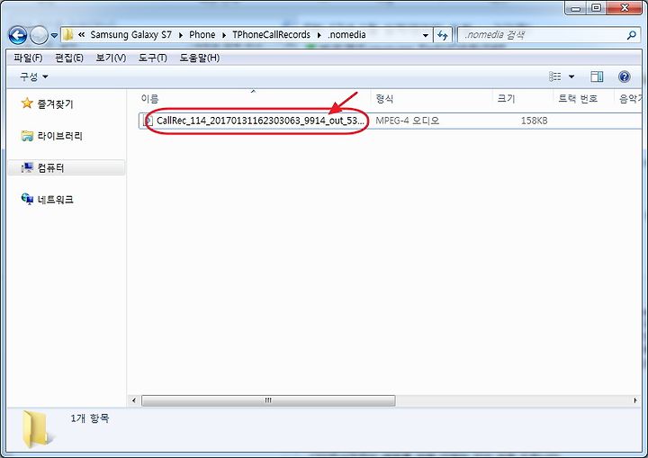Expand the arrow after Phone breadcrumb
The image size is (648, 458).
224,35
